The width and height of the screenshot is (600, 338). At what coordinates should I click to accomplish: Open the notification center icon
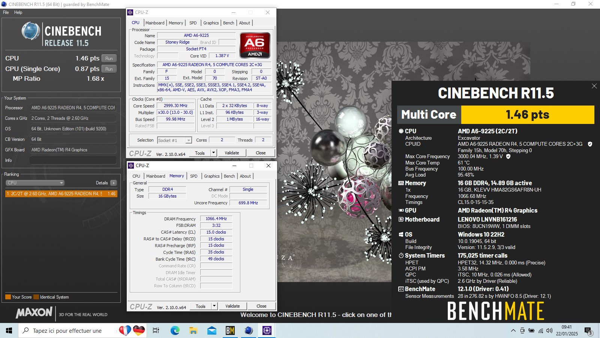click(588, 331)
